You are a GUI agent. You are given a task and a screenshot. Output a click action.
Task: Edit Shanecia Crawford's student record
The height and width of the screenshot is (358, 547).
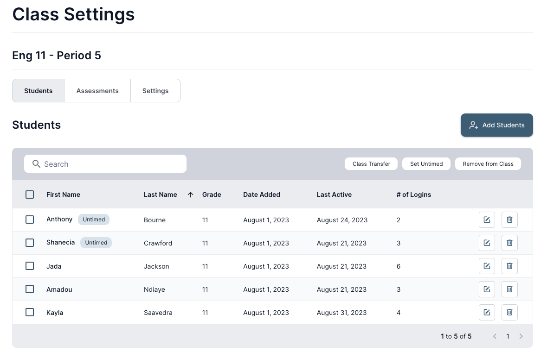487,243
